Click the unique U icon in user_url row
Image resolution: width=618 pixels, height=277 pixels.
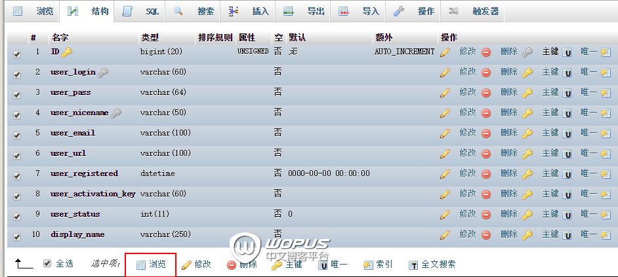click(x=567, y=153)
